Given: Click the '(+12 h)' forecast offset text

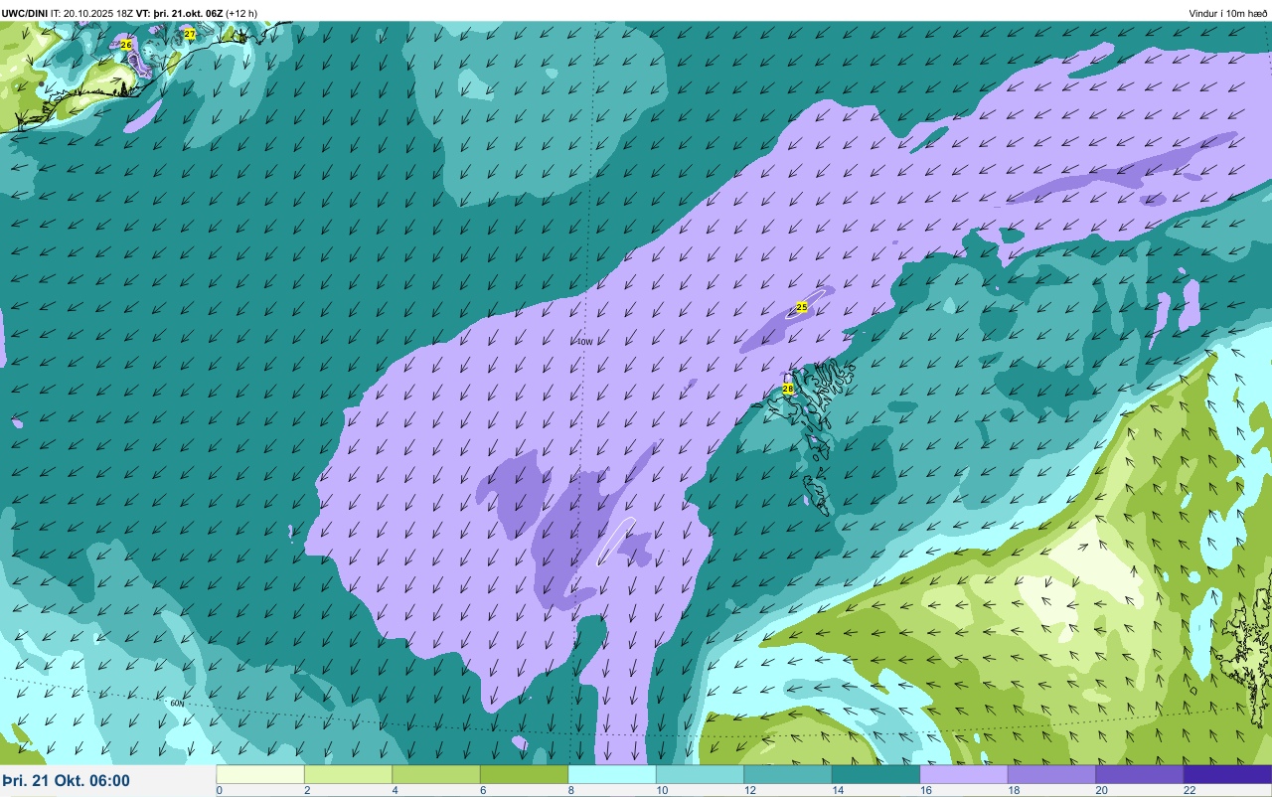Looking at the screenshot, I should pyautogui.click(x=241, y=13).
